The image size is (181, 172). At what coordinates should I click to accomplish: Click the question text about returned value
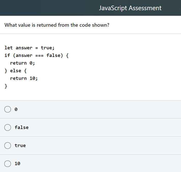(x=57, y=25)
